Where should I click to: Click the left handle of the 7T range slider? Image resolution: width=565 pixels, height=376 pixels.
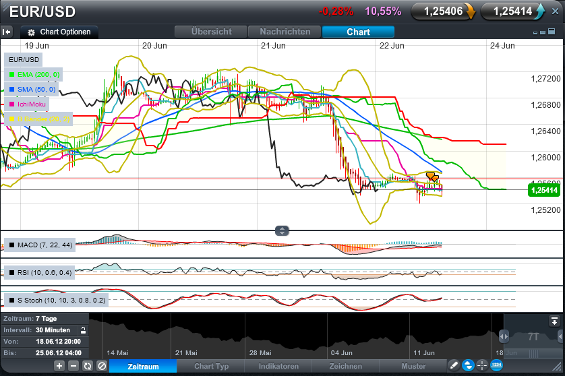coord(504,337)
